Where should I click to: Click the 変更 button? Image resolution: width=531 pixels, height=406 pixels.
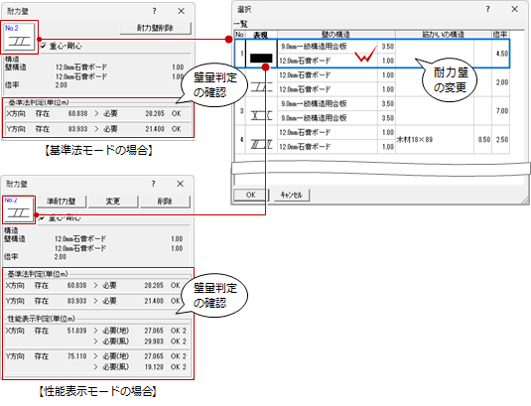[113, 202]
